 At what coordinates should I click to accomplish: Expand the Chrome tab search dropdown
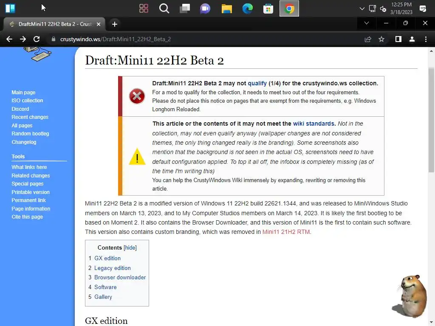[x=367, y=23]
